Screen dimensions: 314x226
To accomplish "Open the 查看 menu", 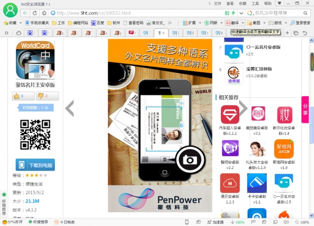I will (230, 4).
